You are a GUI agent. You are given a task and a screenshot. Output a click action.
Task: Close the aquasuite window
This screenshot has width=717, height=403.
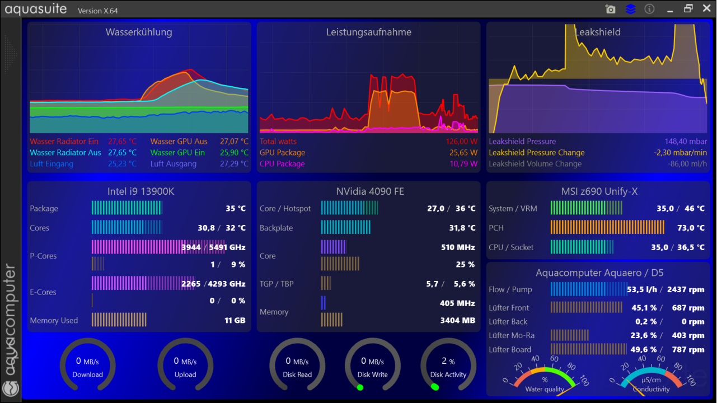[705, 8]
